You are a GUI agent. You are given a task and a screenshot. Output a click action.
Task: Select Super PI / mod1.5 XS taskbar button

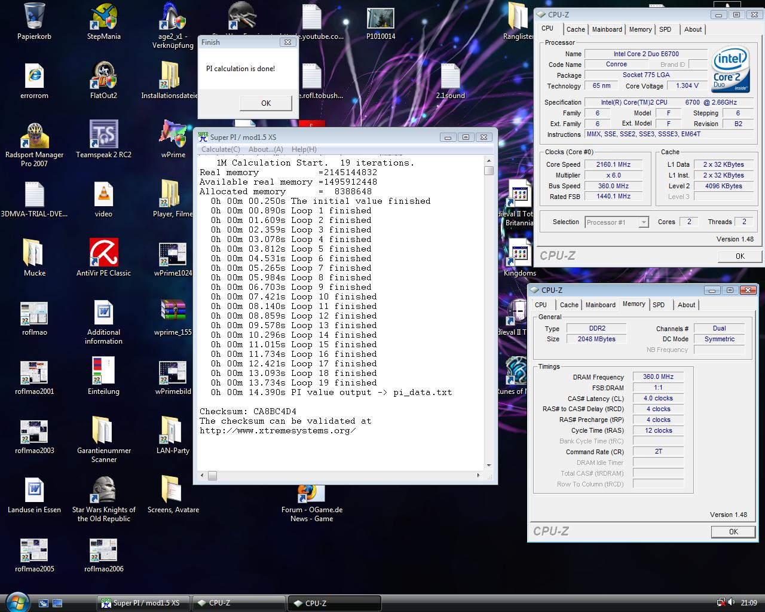(x=143, y=603)
